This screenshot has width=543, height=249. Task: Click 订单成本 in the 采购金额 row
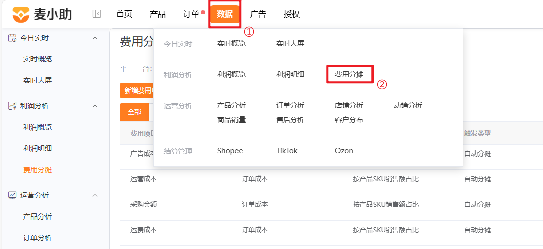(255, 205)
